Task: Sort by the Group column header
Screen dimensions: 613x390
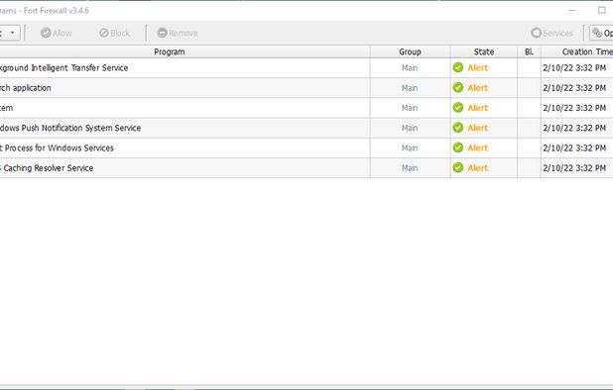Action: tap(410, 51)
